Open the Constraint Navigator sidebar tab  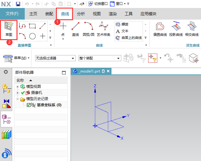6,103
